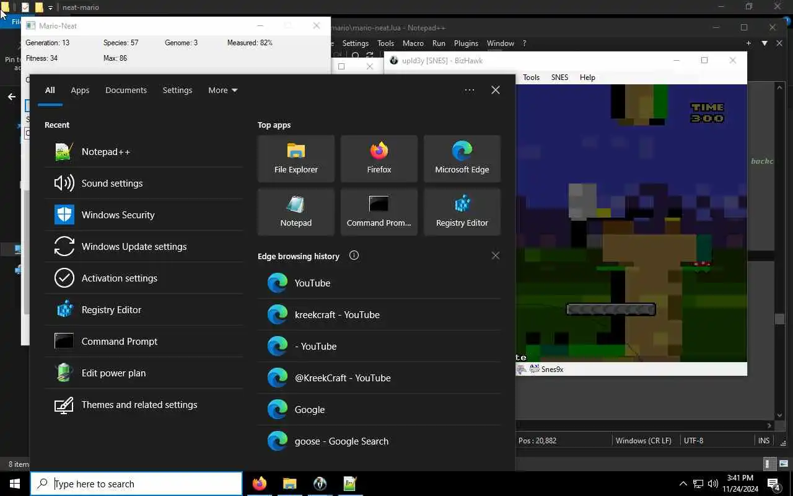
Task: Close the search panel
Action: pos(496,90)
